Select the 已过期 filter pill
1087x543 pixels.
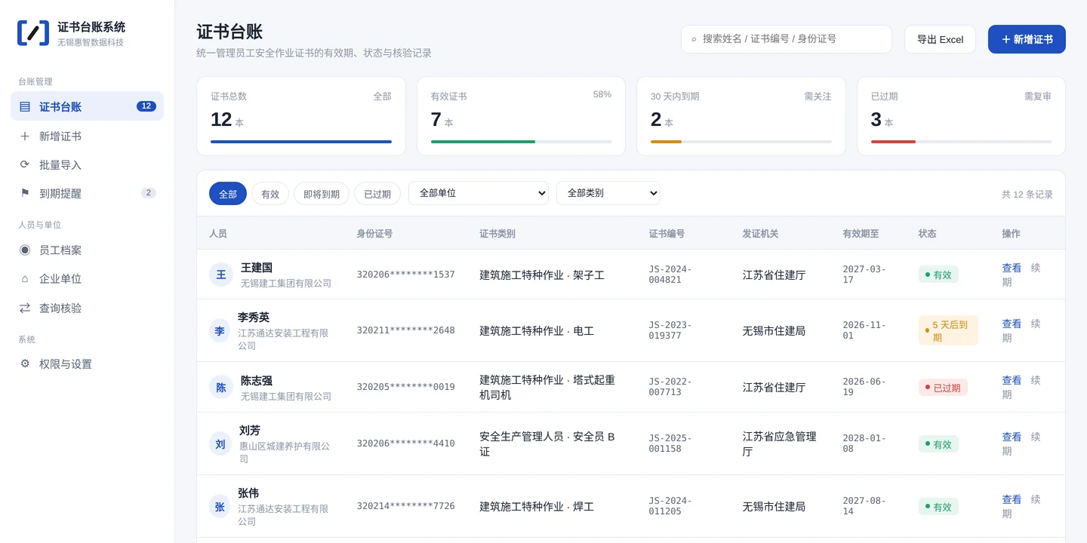pyautogui.click(x=377, y=194)
